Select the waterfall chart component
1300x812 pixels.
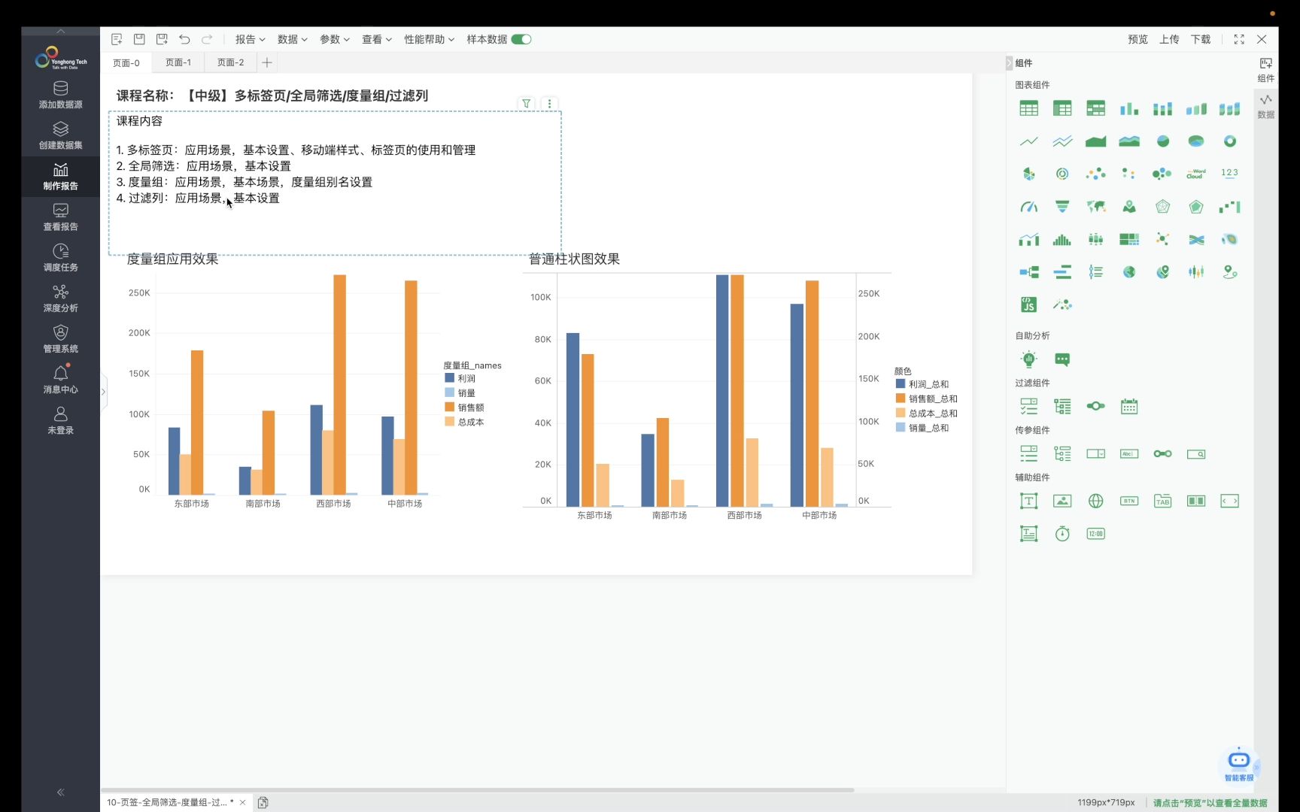tap(1229, 207)
